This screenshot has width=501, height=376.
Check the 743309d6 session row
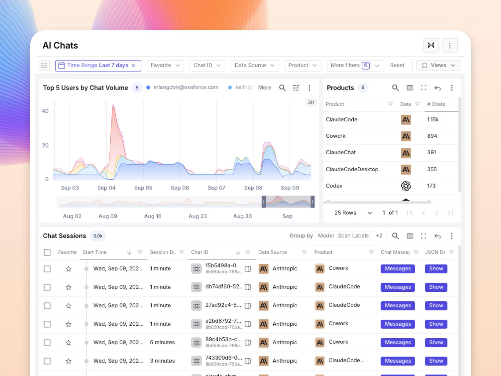point(47,361)
